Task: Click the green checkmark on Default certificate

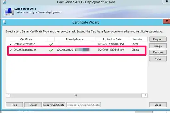Action: (x=51, y=44)
